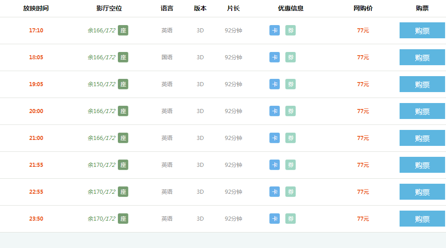Click the 卡 card discount icon for 18:05
446x248 pixels.
point(274,57)
